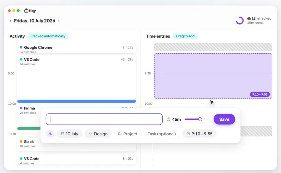
Task: Go to the next day arrow
Action: (59, 21)
